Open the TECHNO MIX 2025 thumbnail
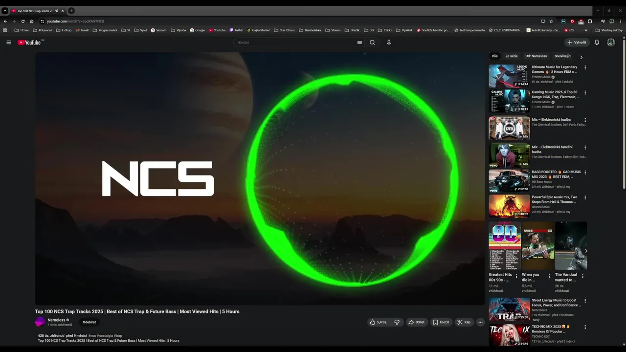Viewport: 626px width, 352px height. coord(509,335)
